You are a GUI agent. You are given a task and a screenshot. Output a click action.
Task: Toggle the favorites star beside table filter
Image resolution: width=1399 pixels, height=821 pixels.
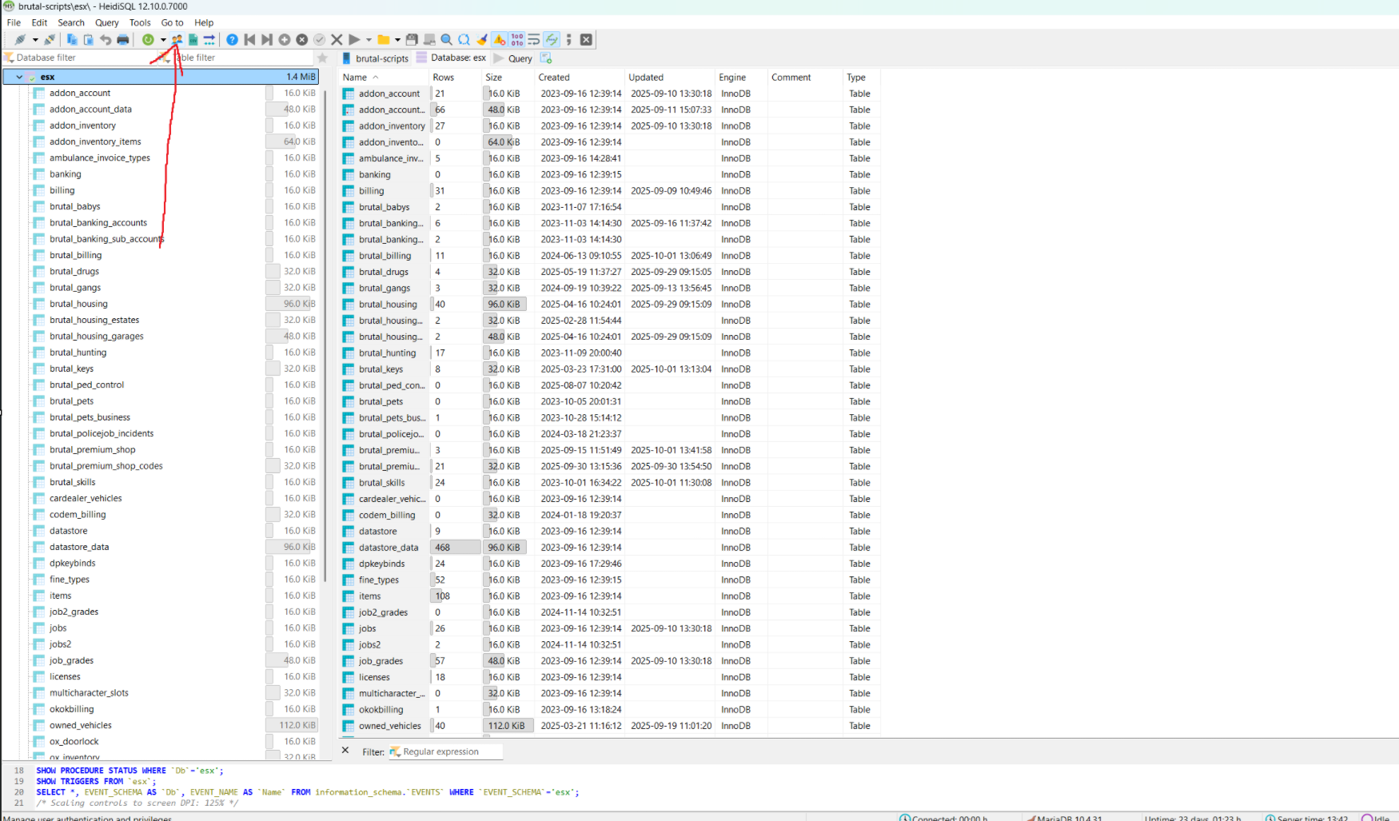pyautogui.click(x=322, y=58)
